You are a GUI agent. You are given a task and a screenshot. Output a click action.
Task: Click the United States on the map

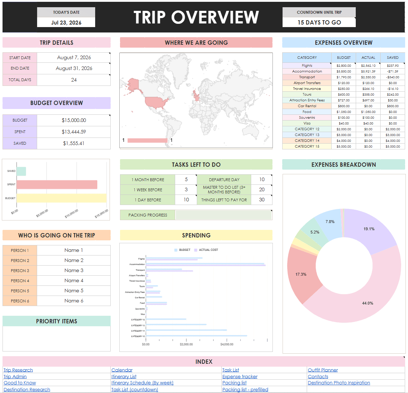coord(155,102)
